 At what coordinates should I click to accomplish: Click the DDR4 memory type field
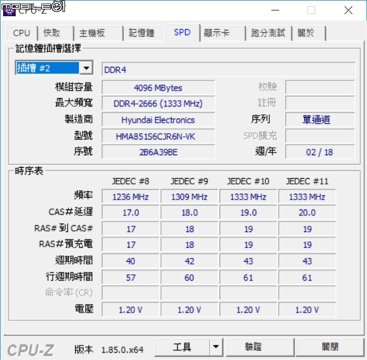pyautogui.click(x=228, y=69)
